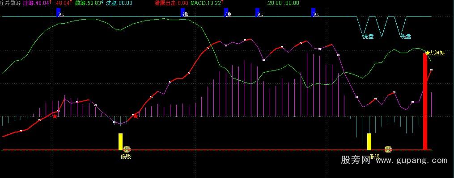Click the yellow star beside 大胆搏
Image resolution: width=454 pixels, height=178 pixels.
427,53
